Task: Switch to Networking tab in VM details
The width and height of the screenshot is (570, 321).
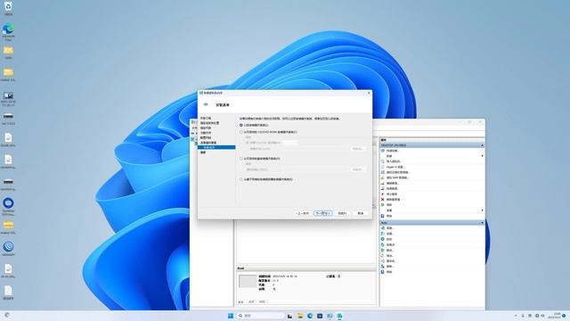Action: coord(262,301)
